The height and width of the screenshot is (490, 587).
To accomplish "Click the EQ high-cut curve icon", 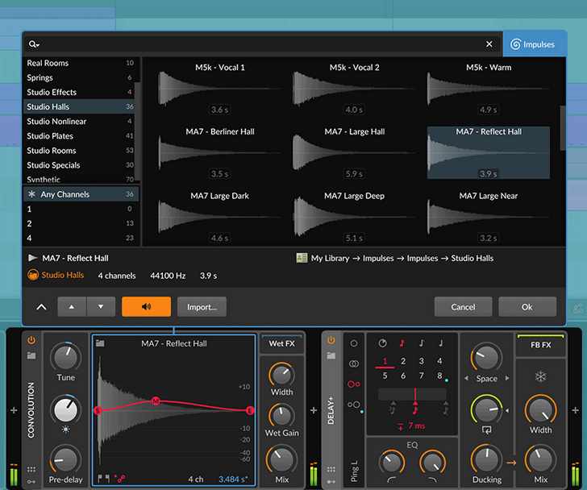I will (x=432, y=480).
